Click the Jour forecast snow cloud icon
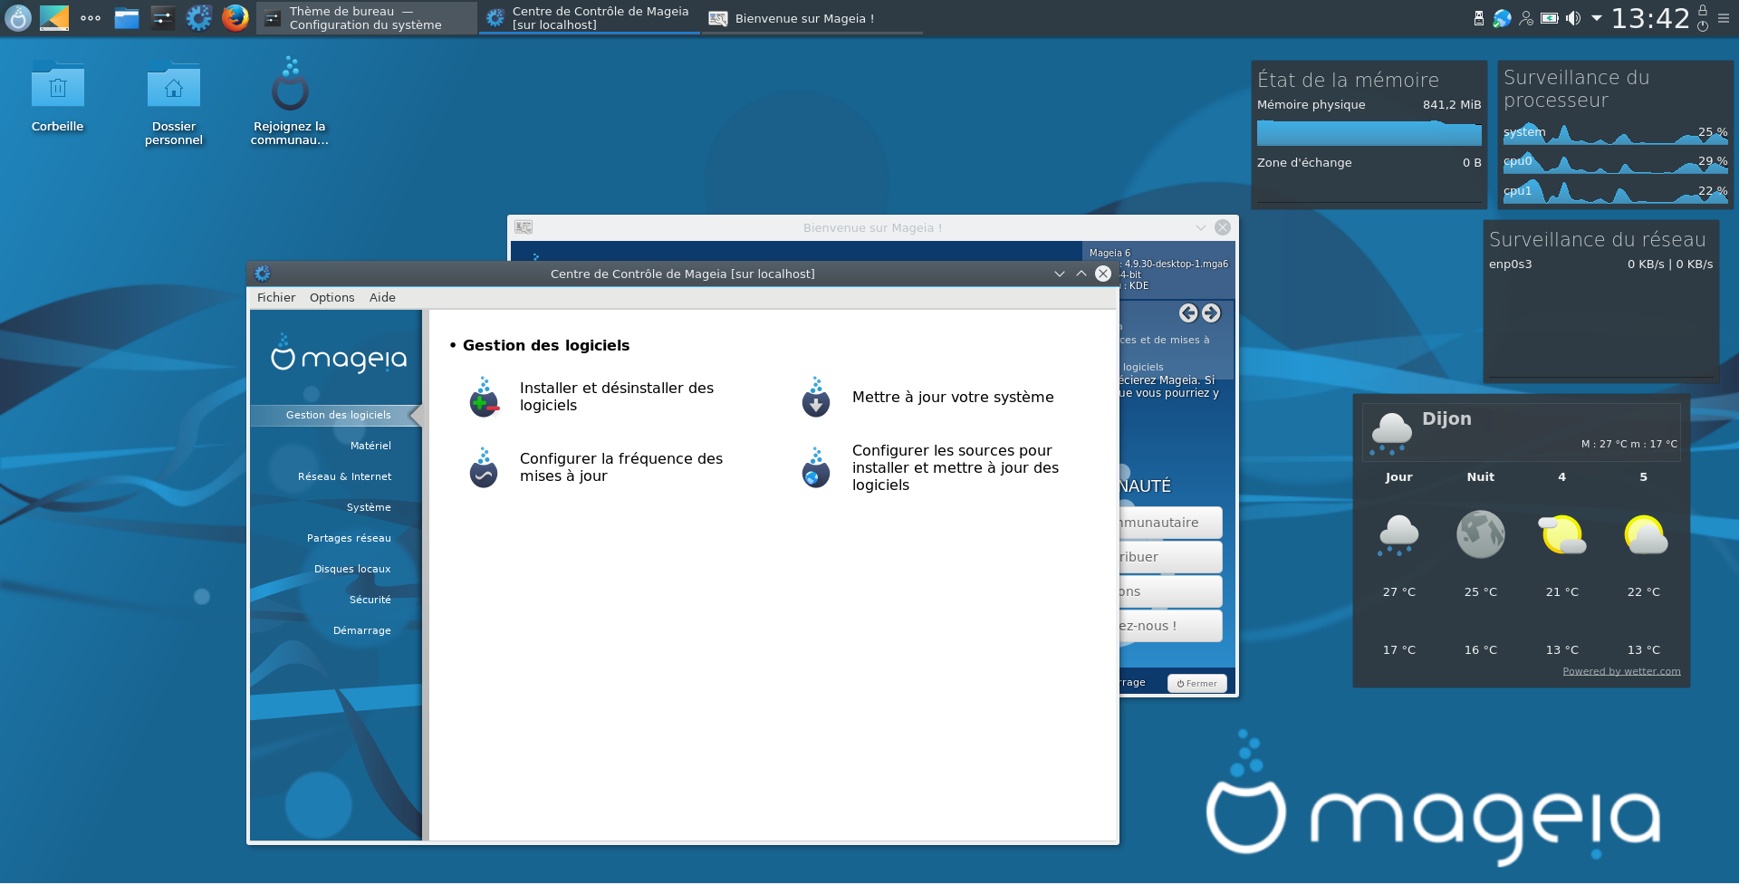1739x884 pixels. pyautogui.click(x=1398, y=534)
